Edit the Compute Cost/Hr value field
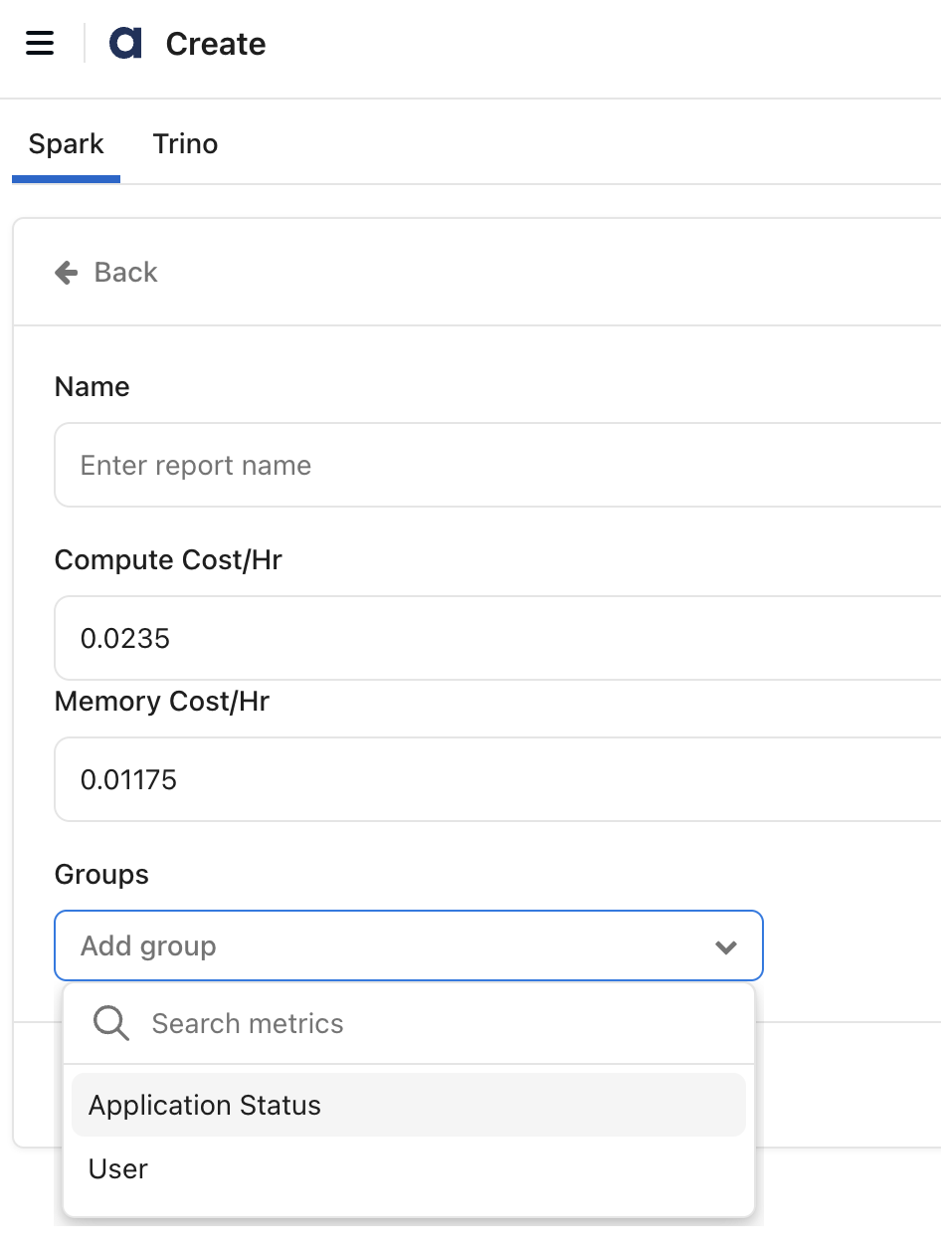Image resolution: width=941 pixels, height=1256 pixels. tap(497, 638)
